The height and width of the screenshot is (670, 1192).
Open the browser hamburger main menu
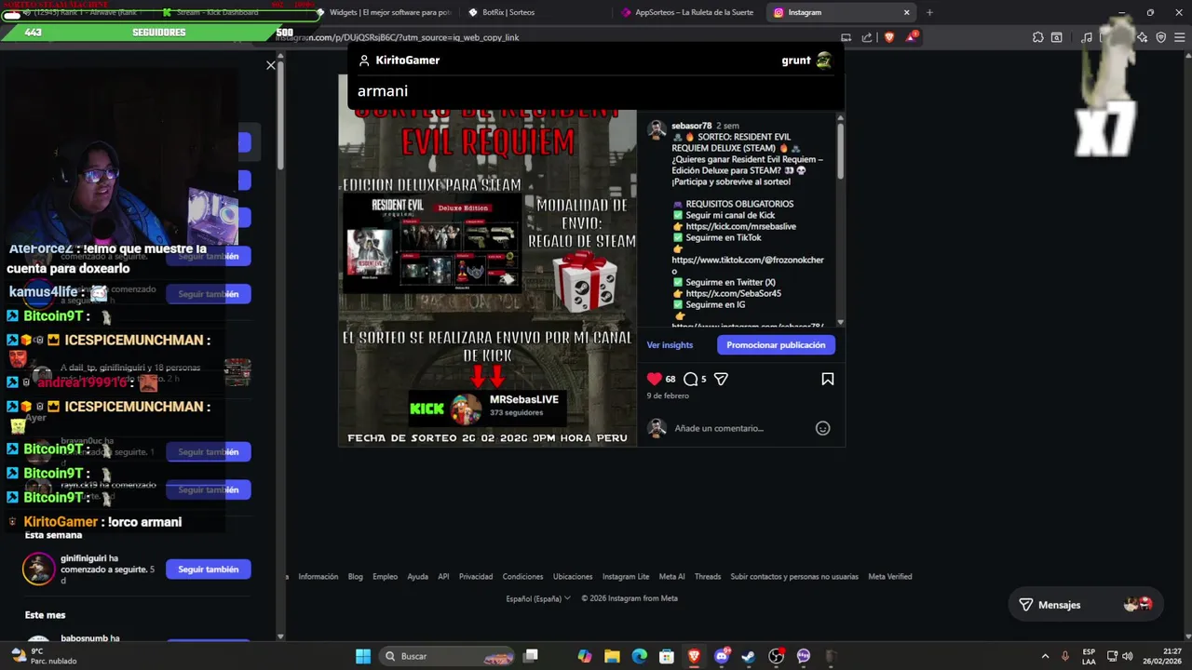coord(1181,37)
